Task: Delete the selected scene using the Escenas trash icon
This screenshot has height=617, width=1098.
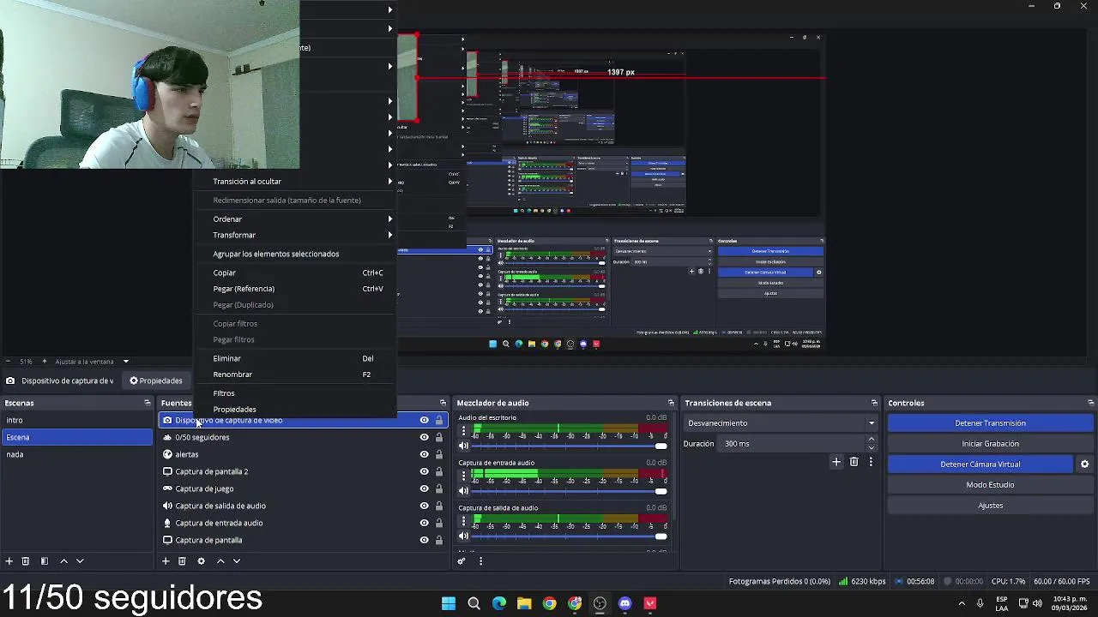Action: tap(26, 561)
